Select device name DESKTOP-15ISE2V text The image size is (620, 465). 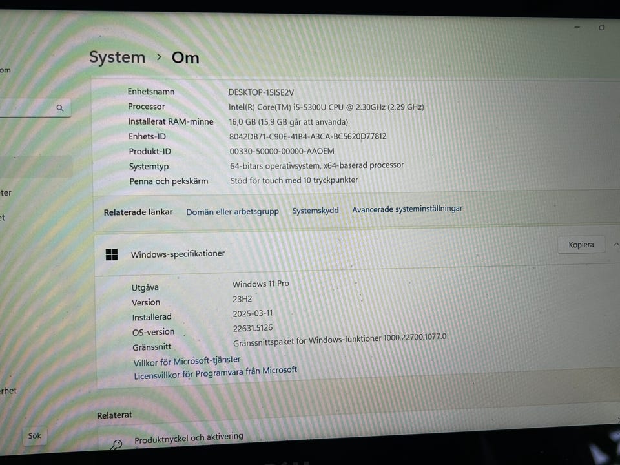coord(261,92)
